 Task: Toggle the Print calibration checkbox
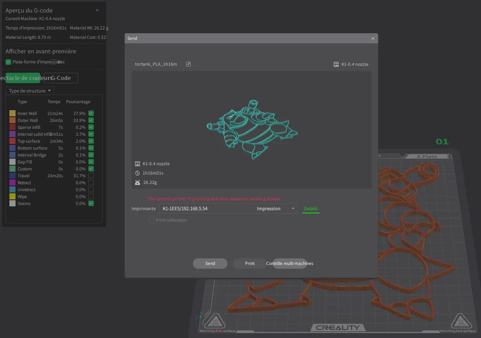(x=152, y=220)
